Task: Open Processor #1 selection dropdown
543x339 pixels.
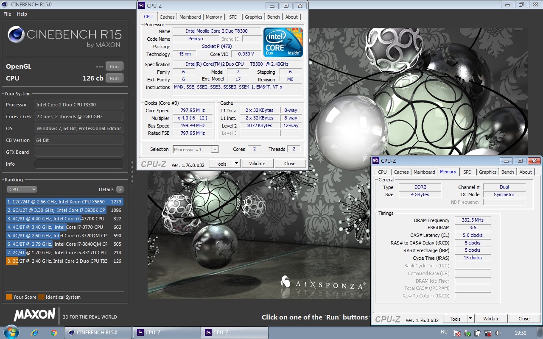Action: pyautogui.click(x=196, y=149)
